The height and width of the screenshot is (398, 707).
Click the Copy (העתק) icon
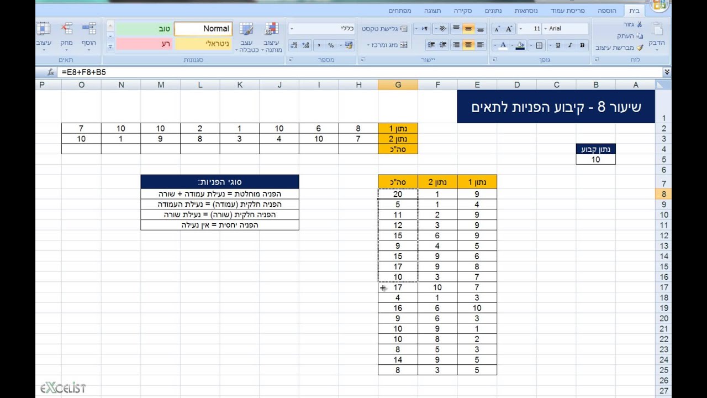pyautogui.click(x=640, y=36)
